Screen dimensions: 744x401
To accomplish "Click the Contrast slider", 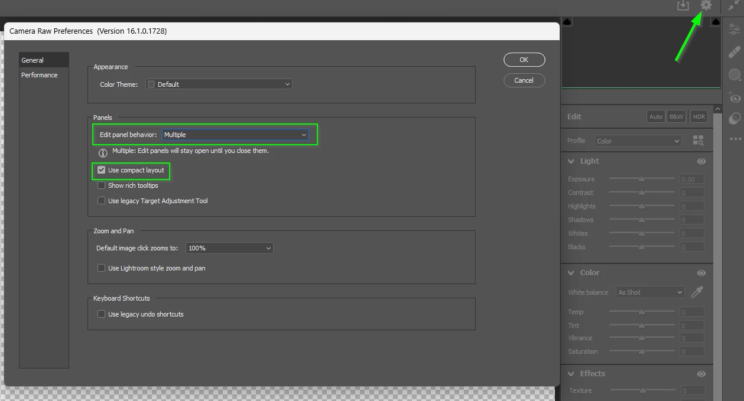I will pos(642,192).
